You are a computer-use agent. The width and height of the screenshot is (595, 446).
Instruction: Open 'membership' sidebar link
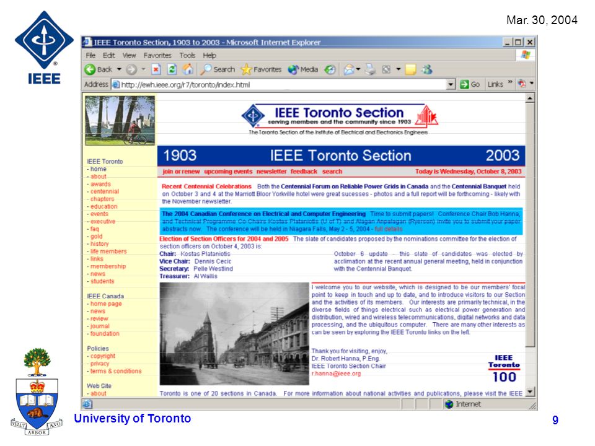point(108,266)
